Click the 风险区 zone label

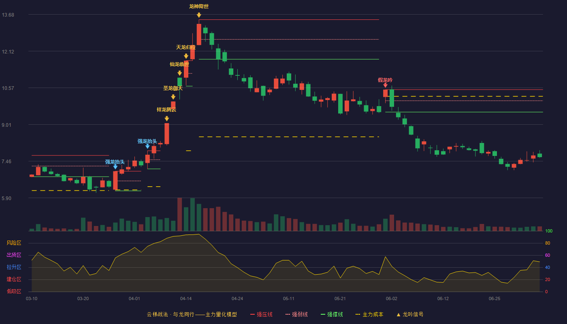pos(14,243)
